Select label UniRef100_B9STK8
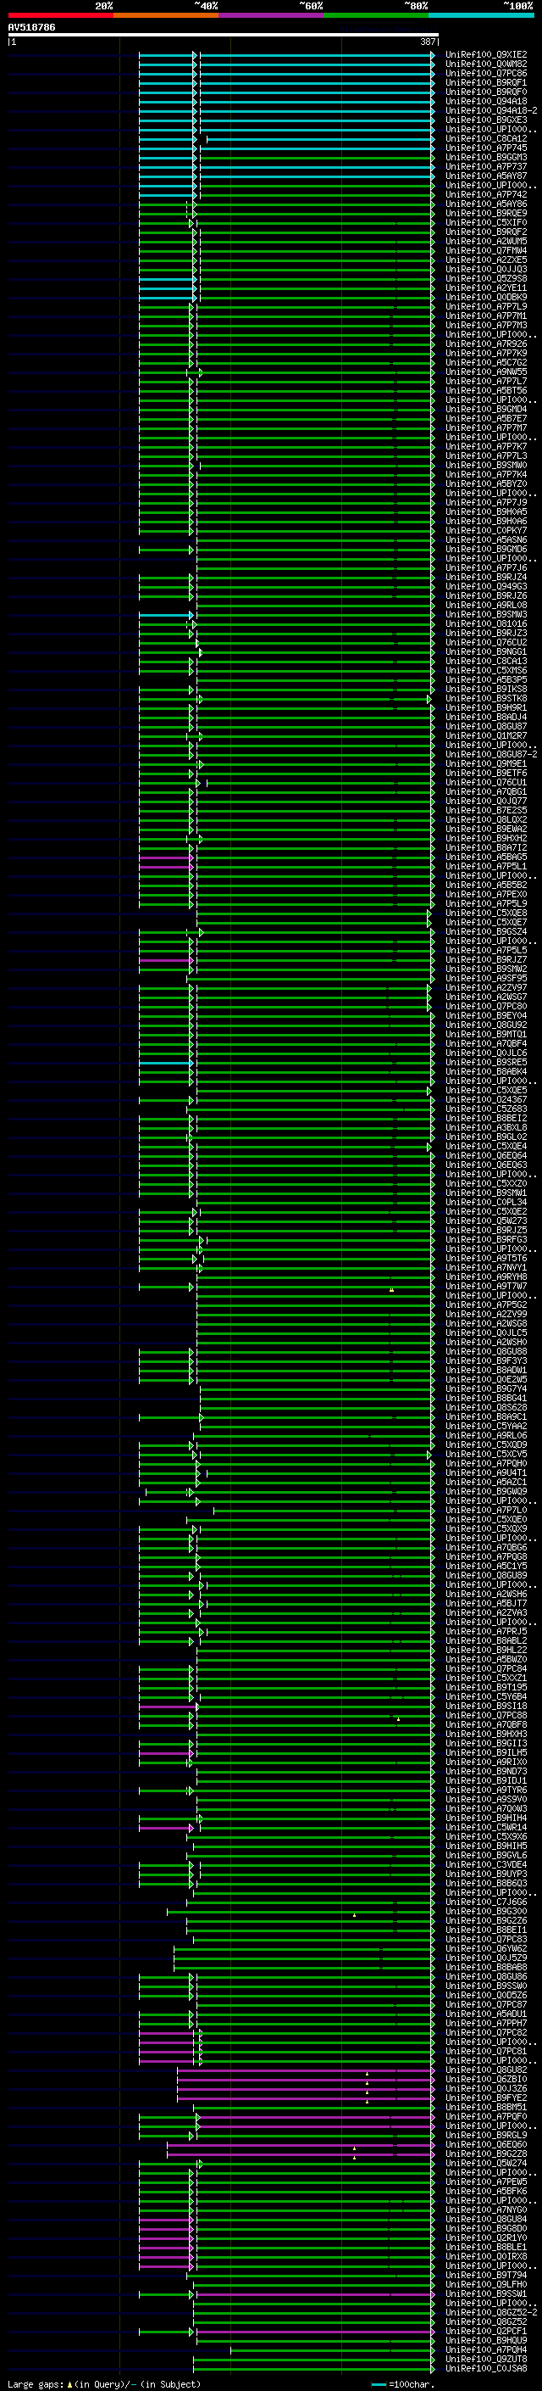 pyautogui.click(x=485, y=699)
